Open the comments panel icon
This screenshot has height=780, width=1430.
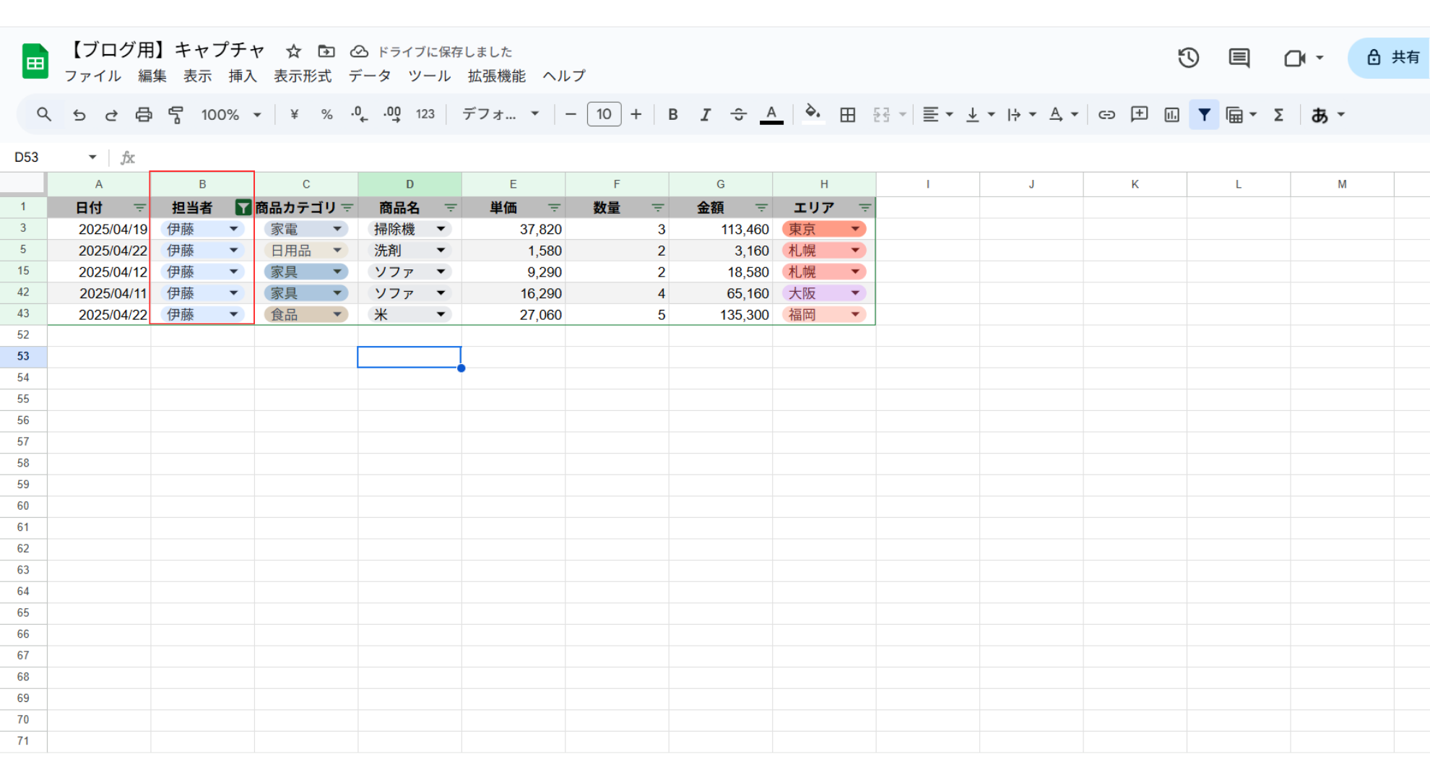pyautogui.click(x=1239, y=58)
